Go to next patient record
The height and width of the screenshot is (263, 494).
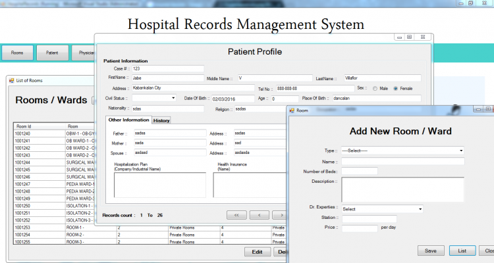[x=281, y=215]
